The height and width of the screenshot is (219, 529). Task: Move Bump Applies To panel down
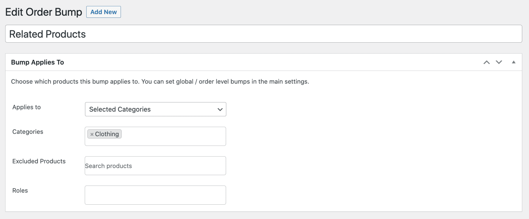point(499,62)
